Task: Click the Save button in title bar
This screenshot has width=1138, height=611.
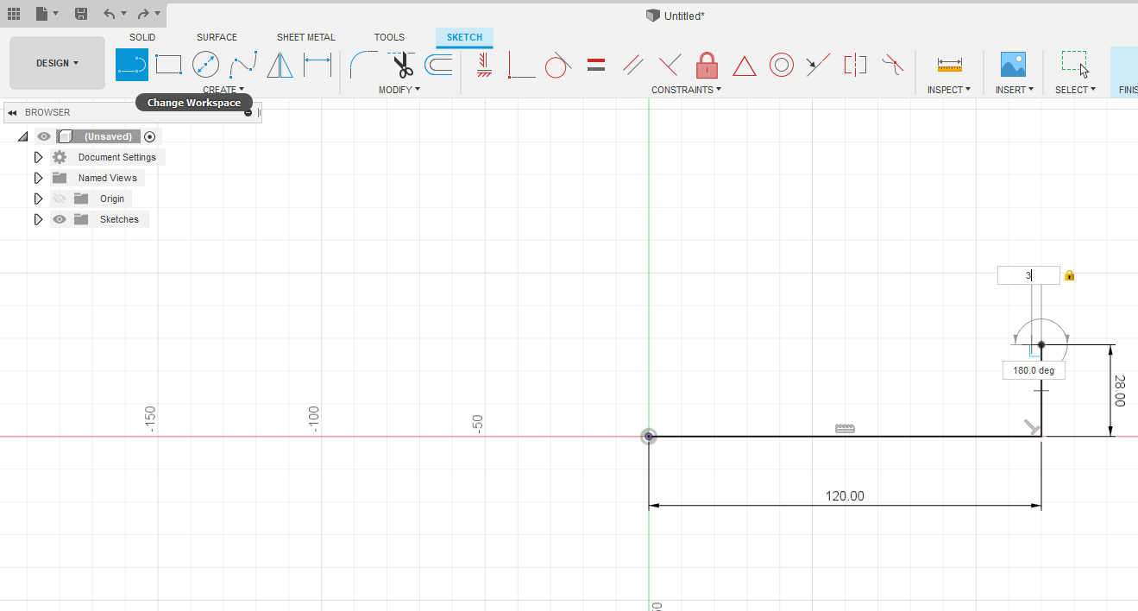Action: coord(80,14)
